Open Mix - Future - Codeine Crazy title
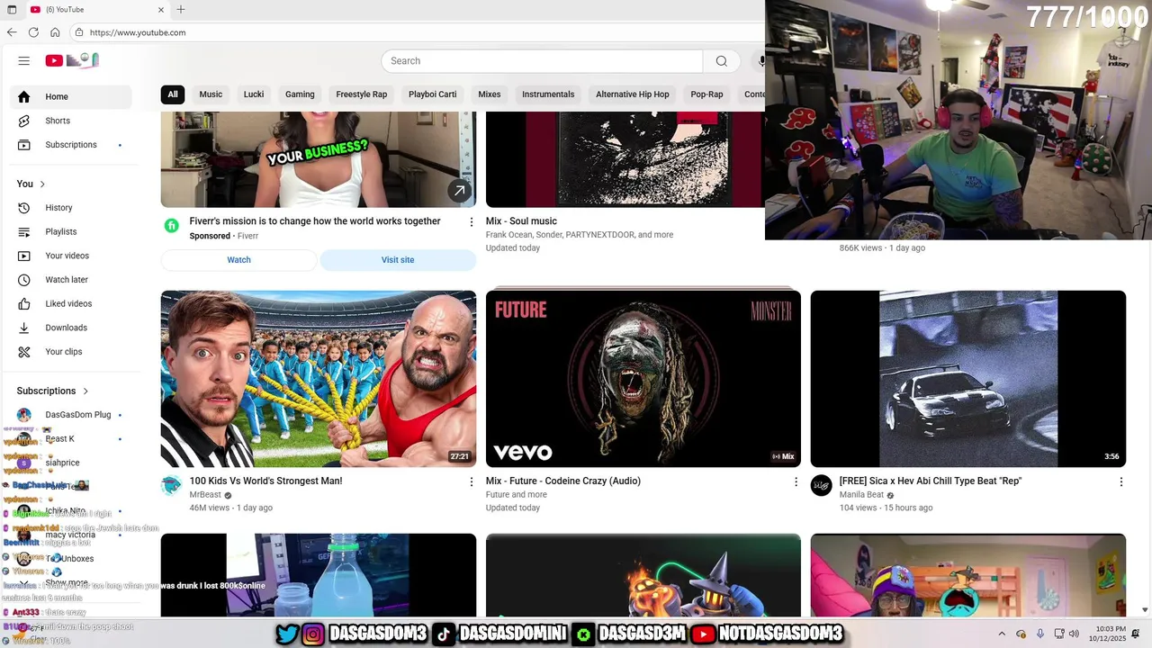Image resolution: width=1152 pixels, height=648 pixels. [563, 481]
